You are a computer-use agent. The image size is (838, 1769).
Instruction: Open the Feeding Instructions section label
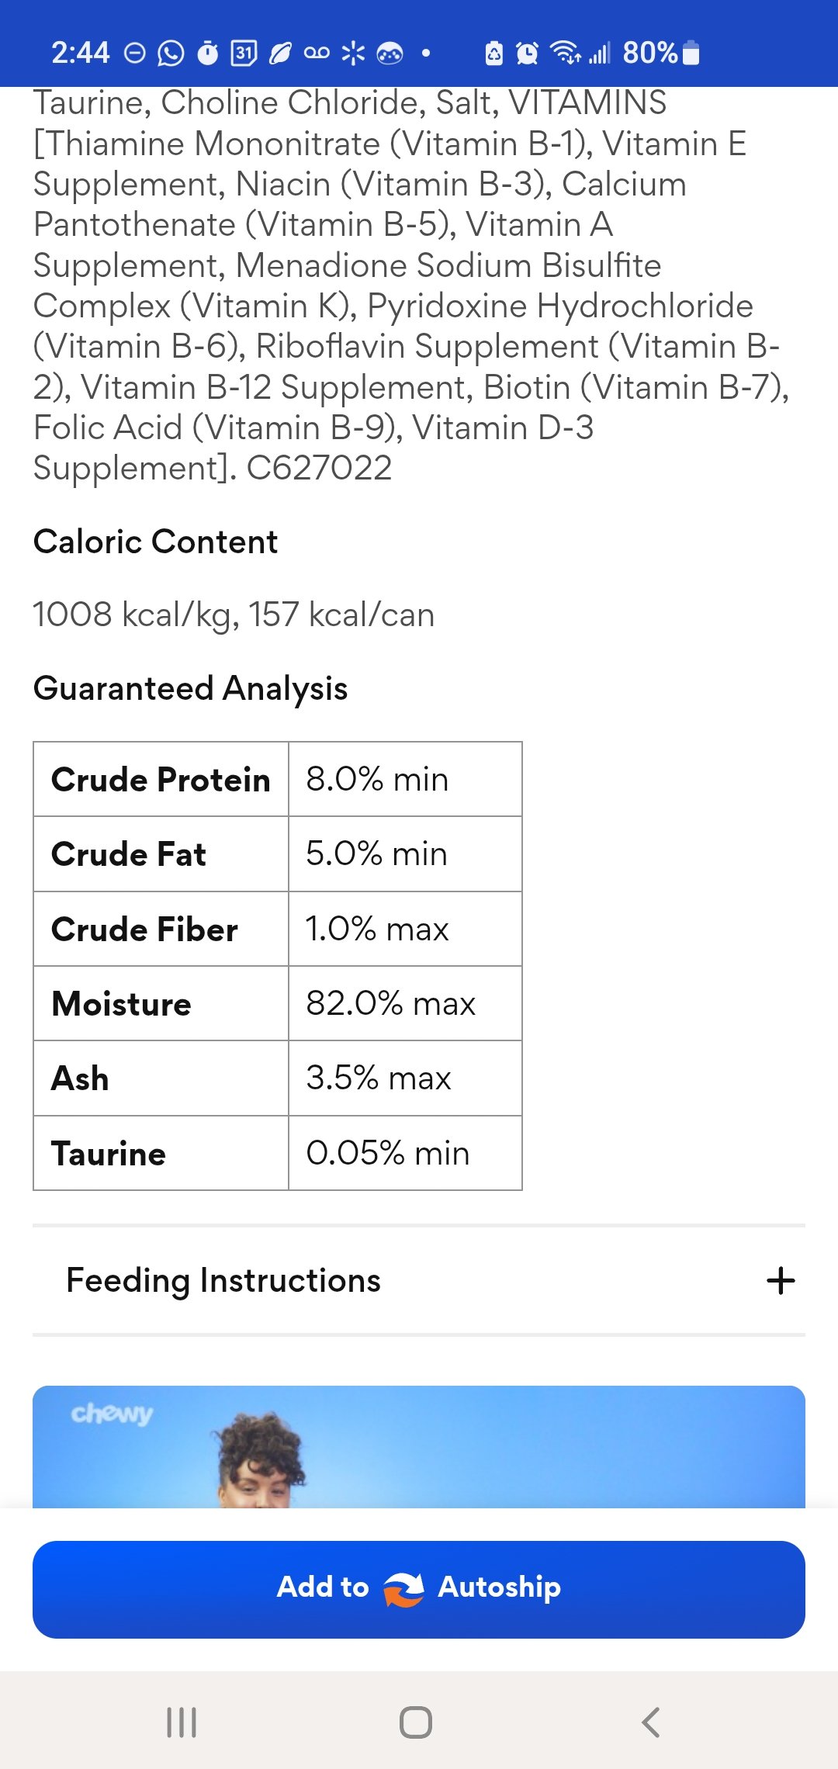coord(223,1280)
